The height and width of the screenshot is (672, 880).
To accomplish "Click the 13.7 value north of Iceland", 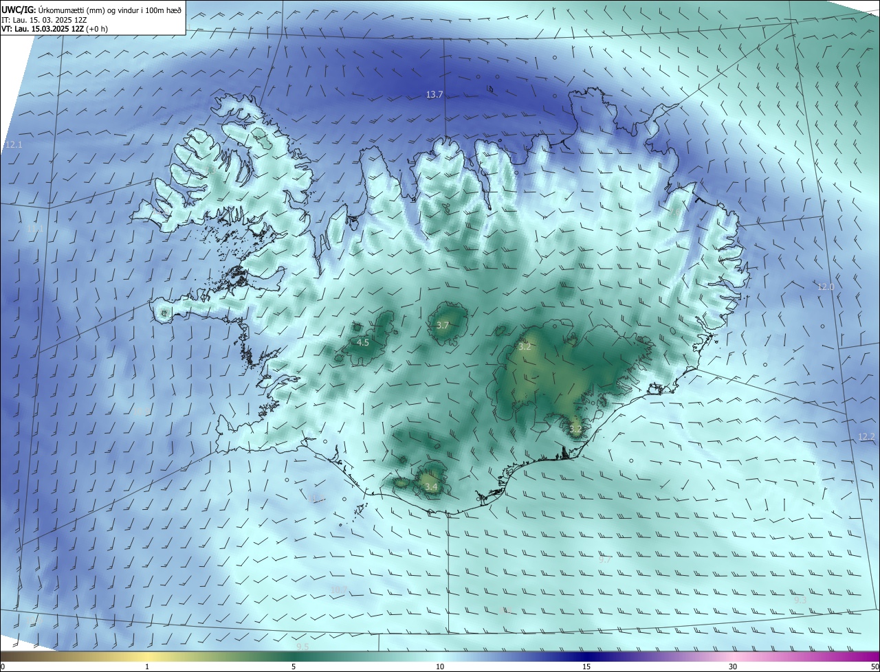I will 434,95.
